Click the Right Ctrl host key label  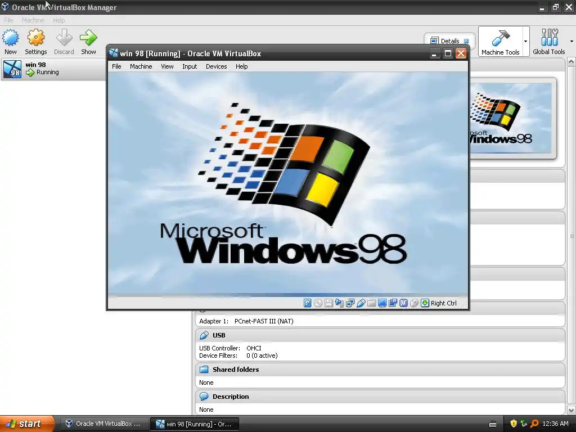[x=444, y=303]
